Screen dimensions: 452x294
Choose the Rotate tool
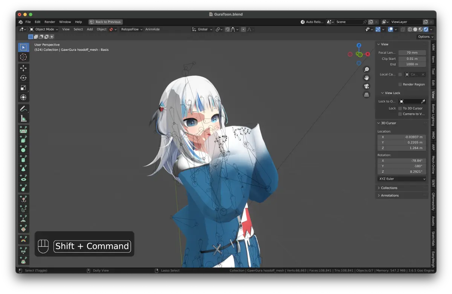tap(23, 78)
